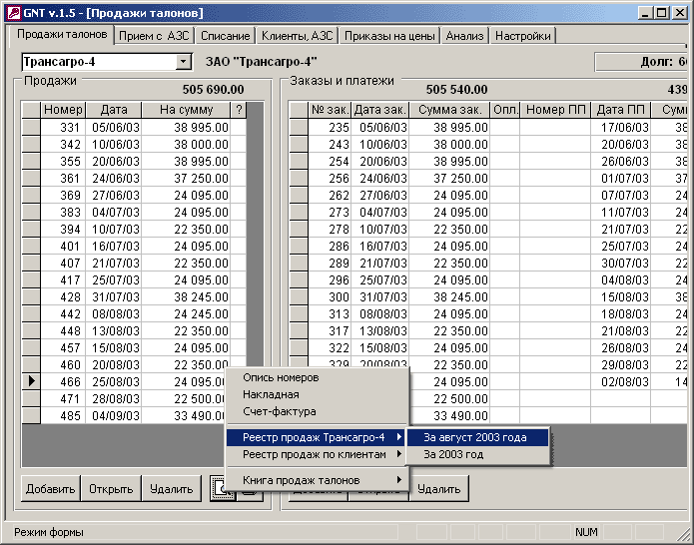Click orders total 505 540.00
The height and width of the screenshot is (545, 694).
456,90
